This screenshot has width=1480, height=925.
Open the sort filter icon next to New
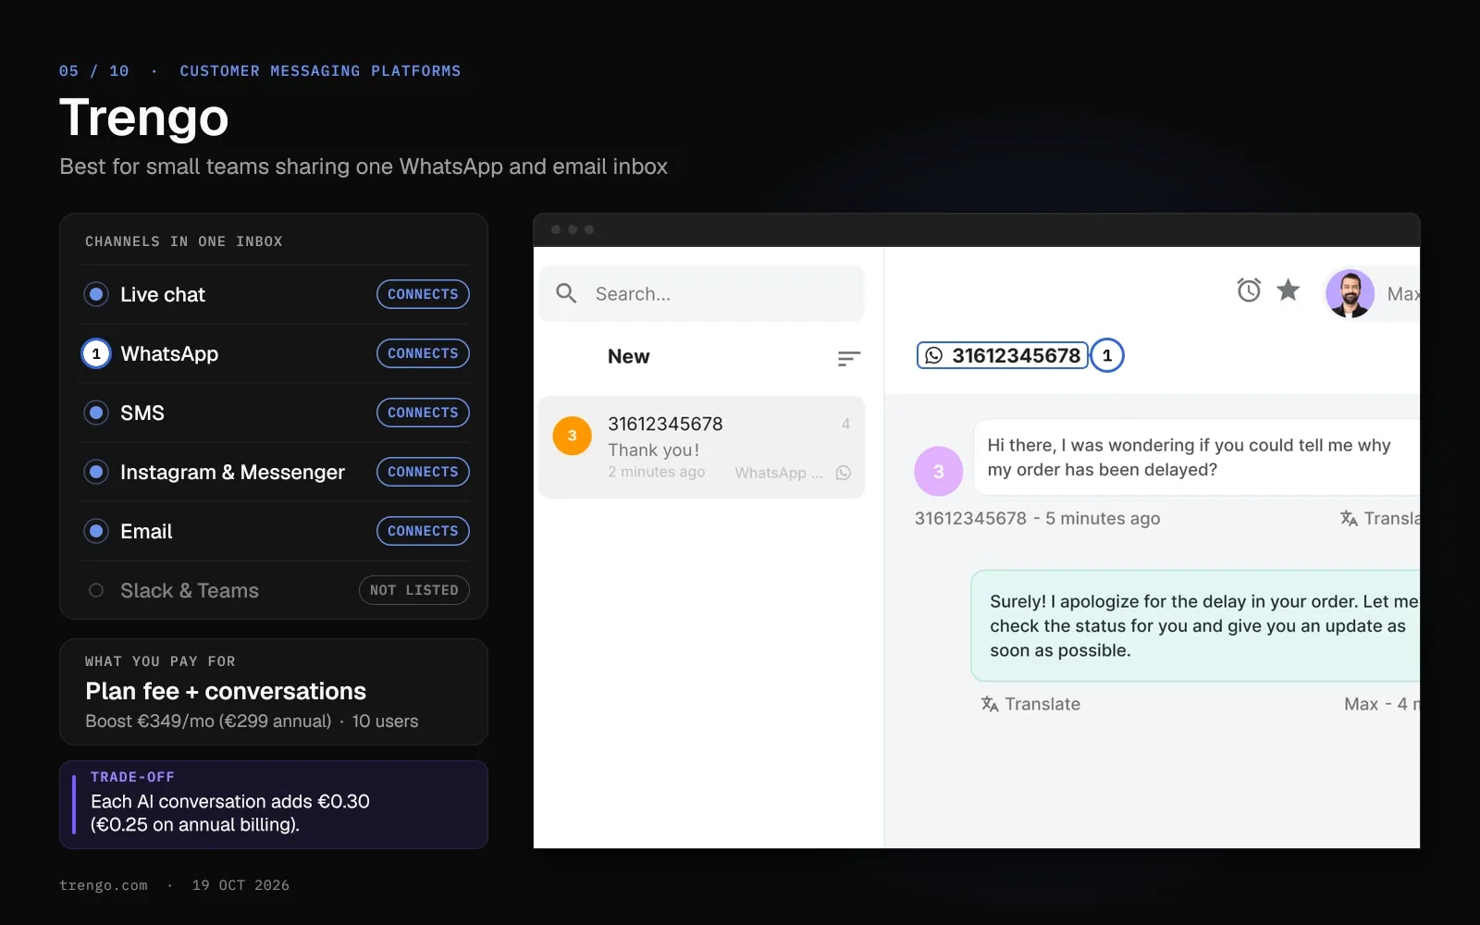coord(849,358)
